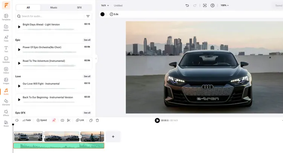The height and width of the screenshot is (153, 283).
Task: Click the transition handle between first clips
Action: pyautogui.click(x=43, y=136)
